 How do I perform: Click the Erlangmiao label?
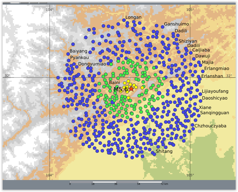[217, 69]
